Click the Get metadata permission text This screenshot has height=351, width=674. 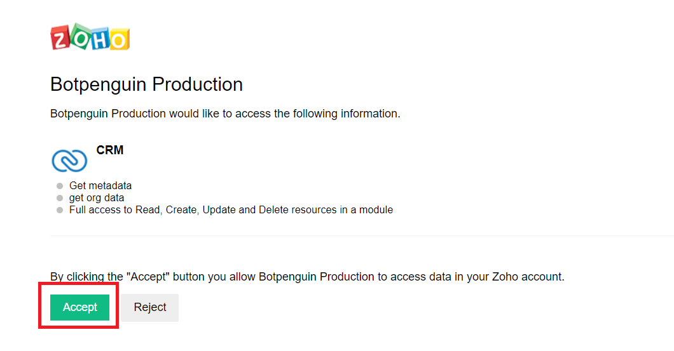pyautogui.click(x=100, y=186)
